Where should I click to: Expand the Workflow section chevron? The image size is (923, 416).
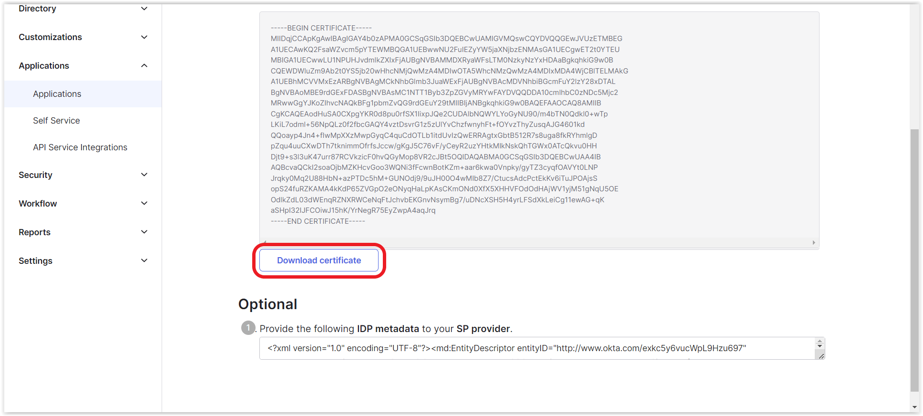pyautogui.click(x=144, y=203)
